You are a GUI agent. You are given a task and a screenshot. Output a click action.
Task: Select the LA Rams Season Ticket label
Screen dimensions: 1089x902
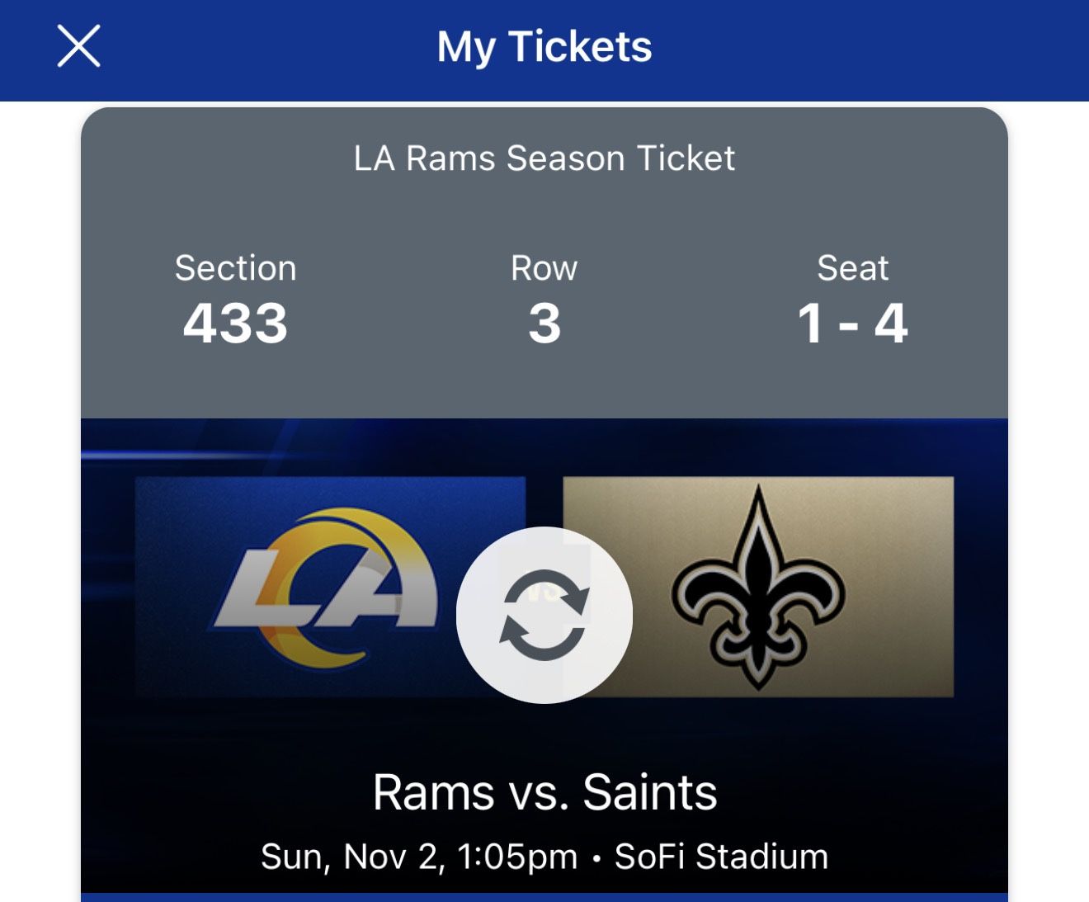(x=544, y=158)
